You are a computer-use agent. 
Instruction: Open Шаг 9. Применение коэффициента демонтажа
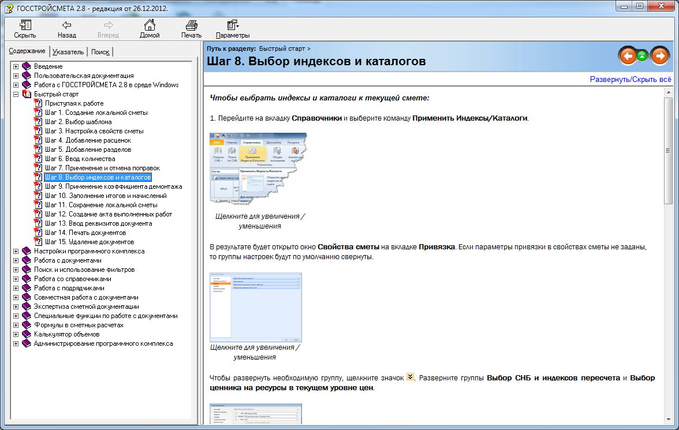coord(113,186)
